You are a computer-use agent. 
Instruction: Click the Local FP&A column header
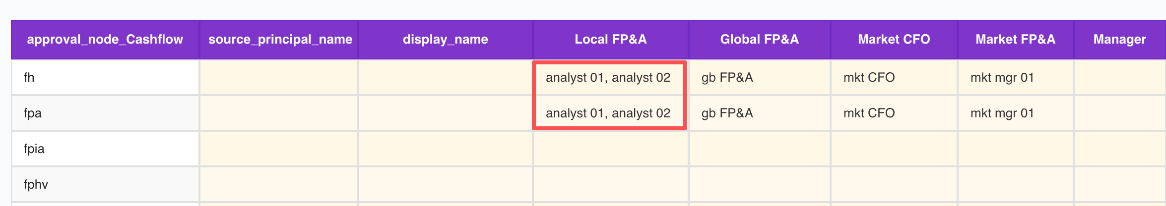610,40
